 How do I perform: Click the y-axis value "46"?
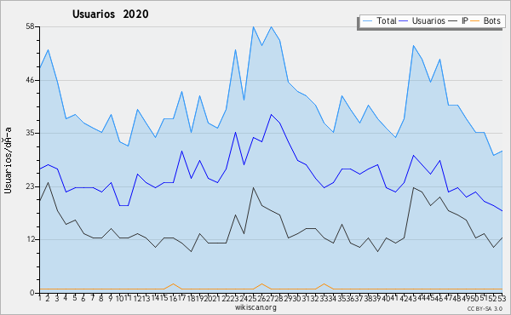[30, 80]
